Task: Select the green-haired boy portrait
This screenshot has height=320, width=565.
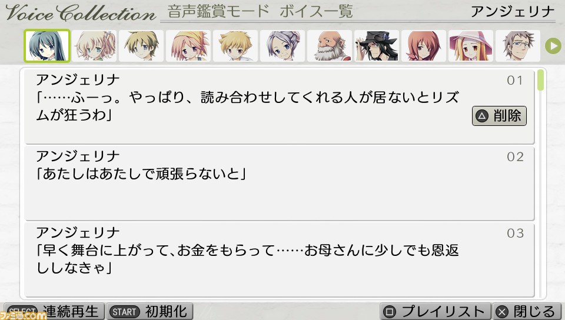Action: [x=141, y=46]
